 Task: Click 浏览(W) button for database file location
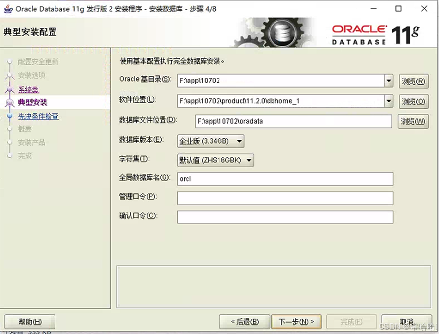click(413, 121)
